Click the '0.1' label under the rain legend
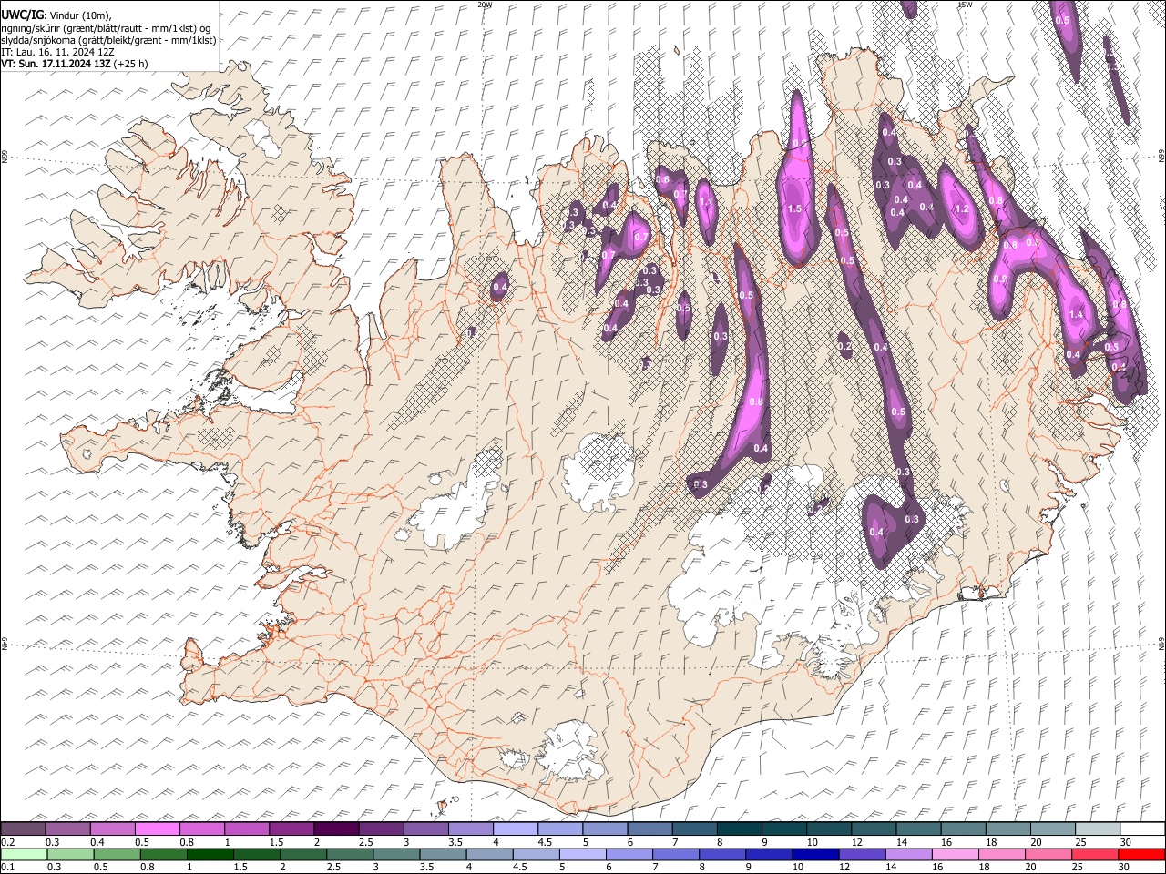This screenshot has width=1166, height=874. (7, 868)
